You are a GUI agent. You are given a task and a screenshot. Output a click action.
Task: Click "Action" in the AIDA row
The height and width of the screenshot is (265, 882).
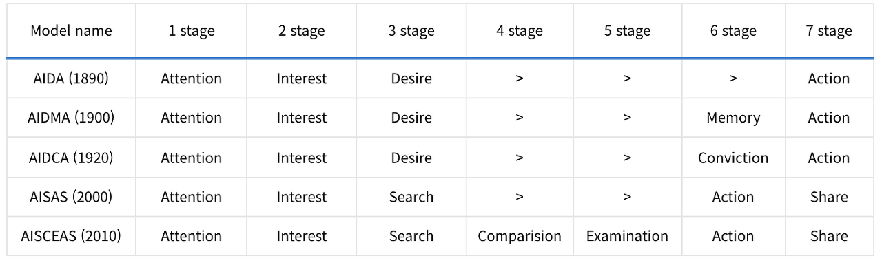pos(829,78)
